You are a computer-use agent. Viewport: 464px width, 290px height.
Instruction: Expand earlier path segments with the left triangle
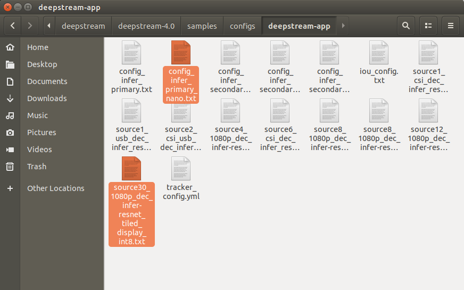49,26
